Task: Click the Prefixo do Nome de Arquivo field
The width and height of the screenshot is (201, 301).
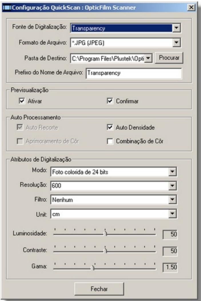Action: point(134,73)
